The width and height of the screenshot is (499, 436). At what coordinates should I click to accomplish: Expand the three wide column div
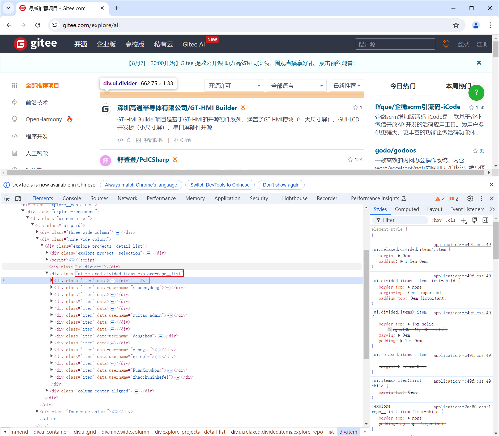coord(37,232)
